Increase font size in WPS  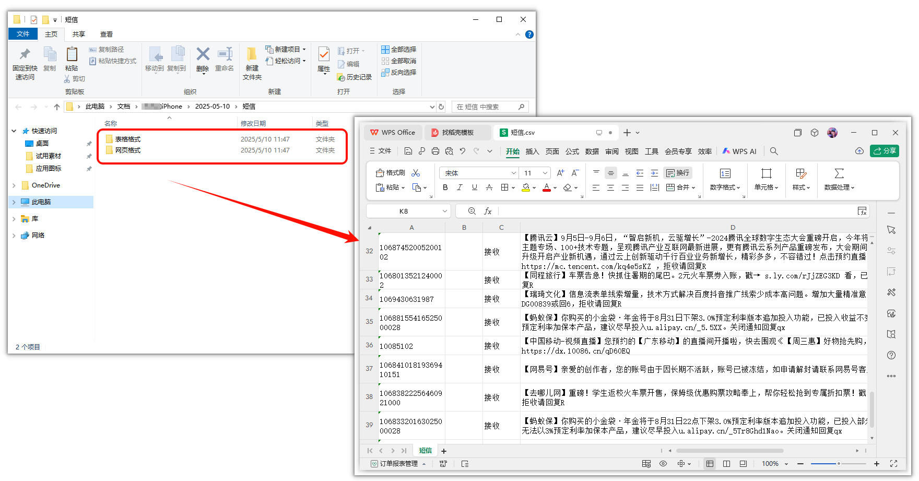(560, 173)
